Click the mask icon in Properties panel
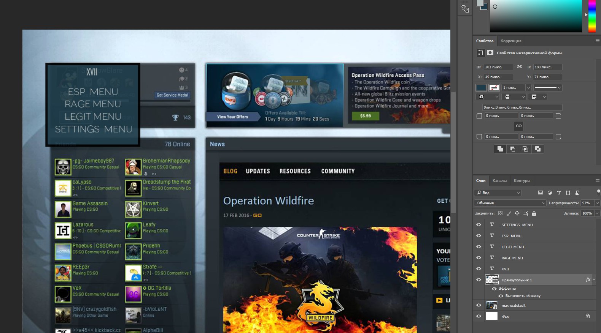This screenshot has height=333, width=601. (490, 53)
